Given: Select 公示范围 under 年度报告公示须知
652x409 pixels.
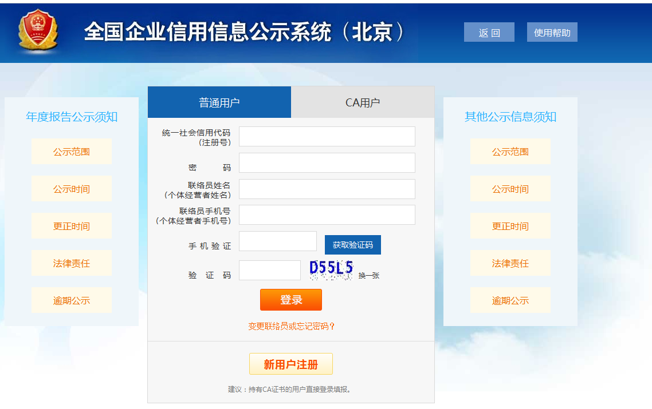Looking at the screenshot, I should coord(72,151).
